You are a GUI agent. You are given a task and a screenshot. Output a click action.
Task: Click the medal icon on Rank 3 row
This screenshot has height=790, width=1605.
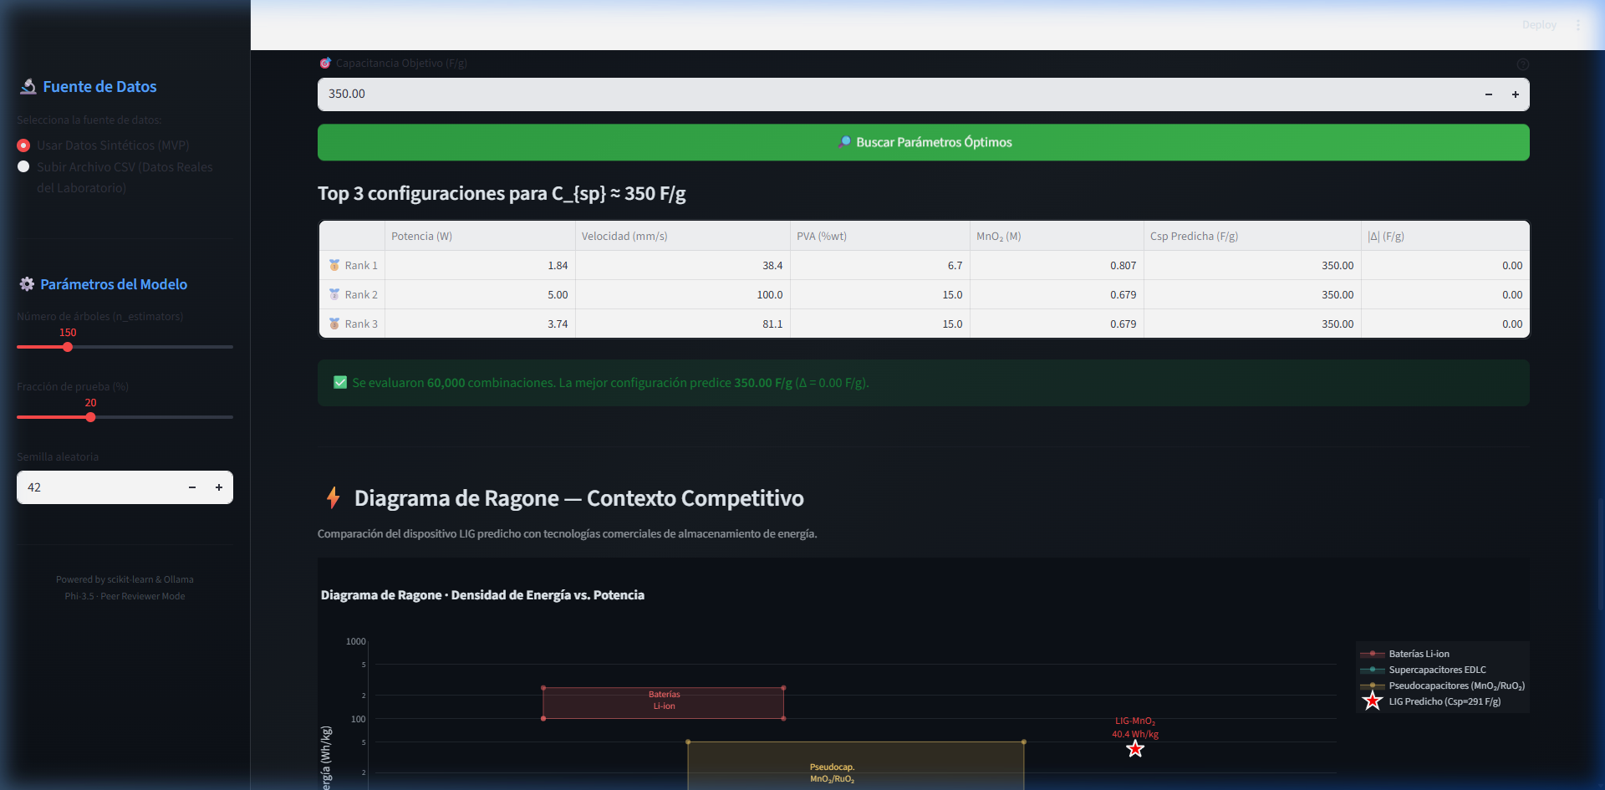[x=334, y=323]
